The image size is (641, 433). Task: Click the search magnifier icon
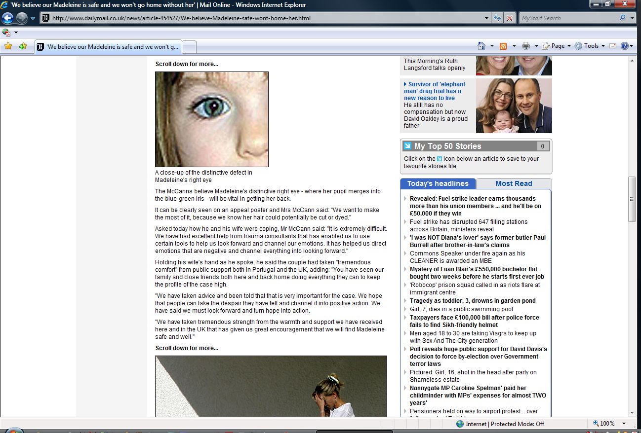622,18
